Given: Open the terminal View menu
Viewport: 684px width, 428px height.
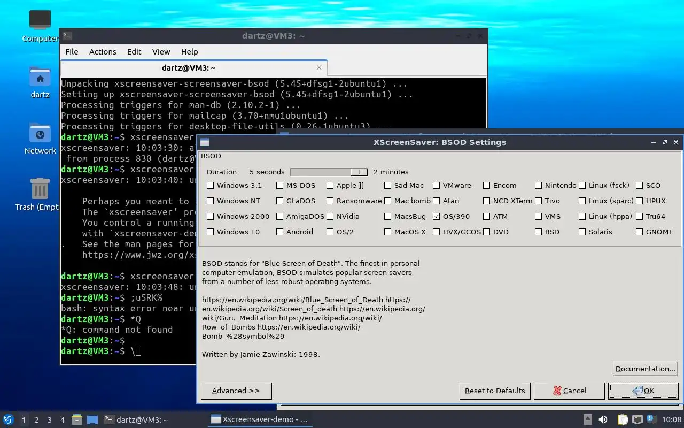Looking at the screenshot, I should pyautogui.click(x=161, y=52).
